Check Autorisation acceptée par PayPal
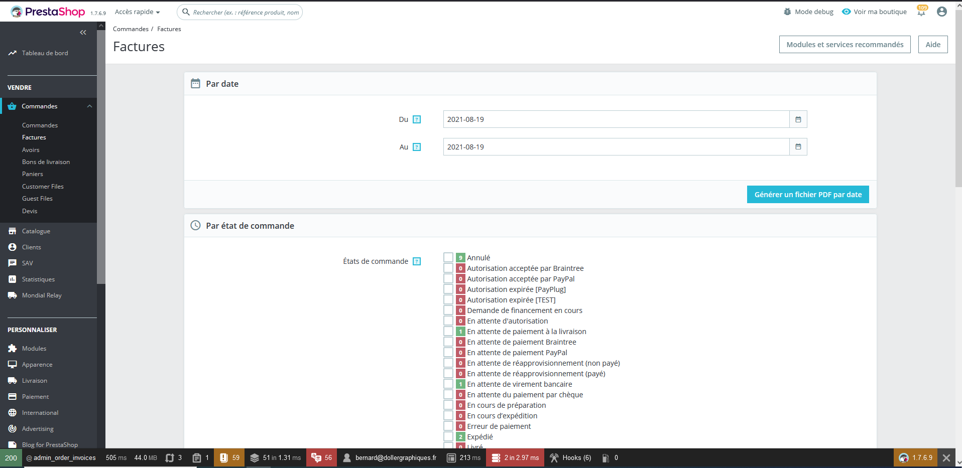Viewport: 962px width, 468px height. 448,278
